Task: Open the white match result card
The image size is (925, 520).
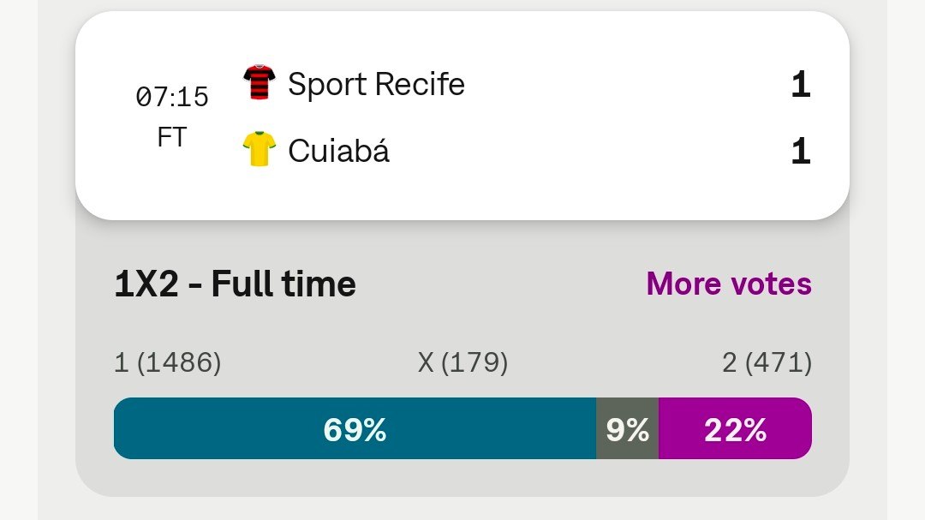Action: pos(462,116)
